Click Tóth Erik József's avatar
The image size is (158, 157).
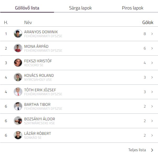click(x=18, y=92)
